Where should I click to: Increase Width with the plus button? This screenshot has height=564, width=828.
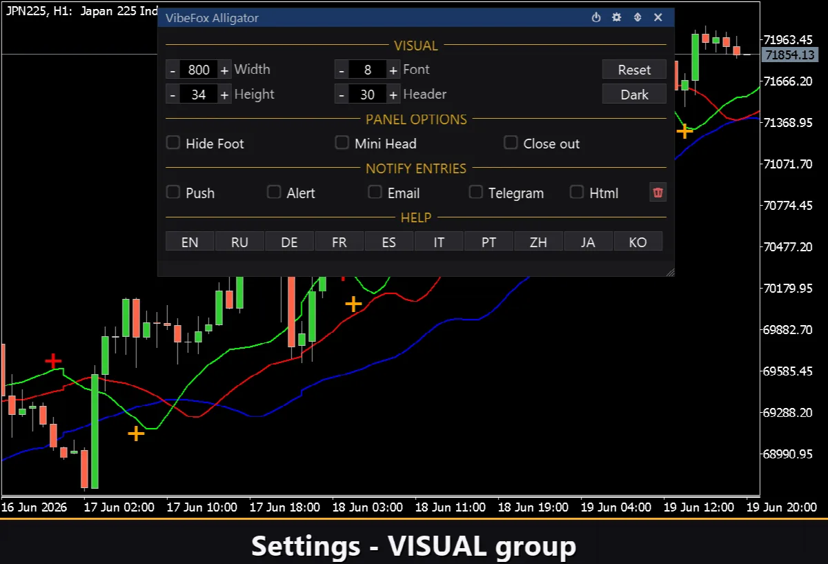click(x=224, y=70)
